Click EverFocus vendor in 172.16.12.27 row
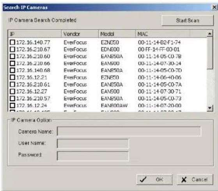The width and height of the screenshot is (218, 191). point(75,92)
